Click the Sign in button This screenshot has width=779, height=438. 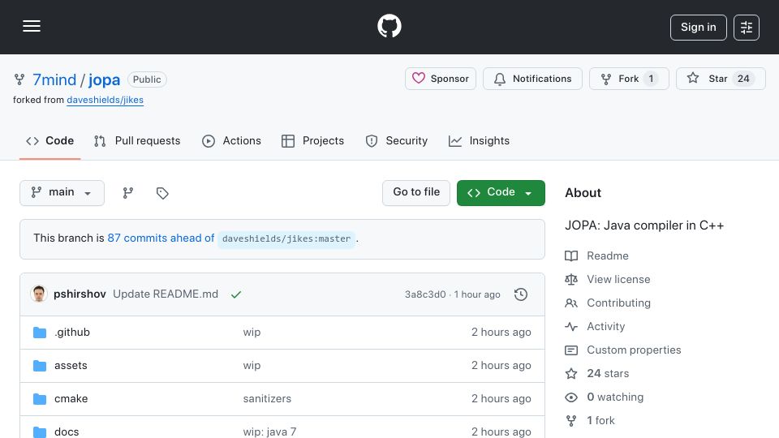pos(698,28)
